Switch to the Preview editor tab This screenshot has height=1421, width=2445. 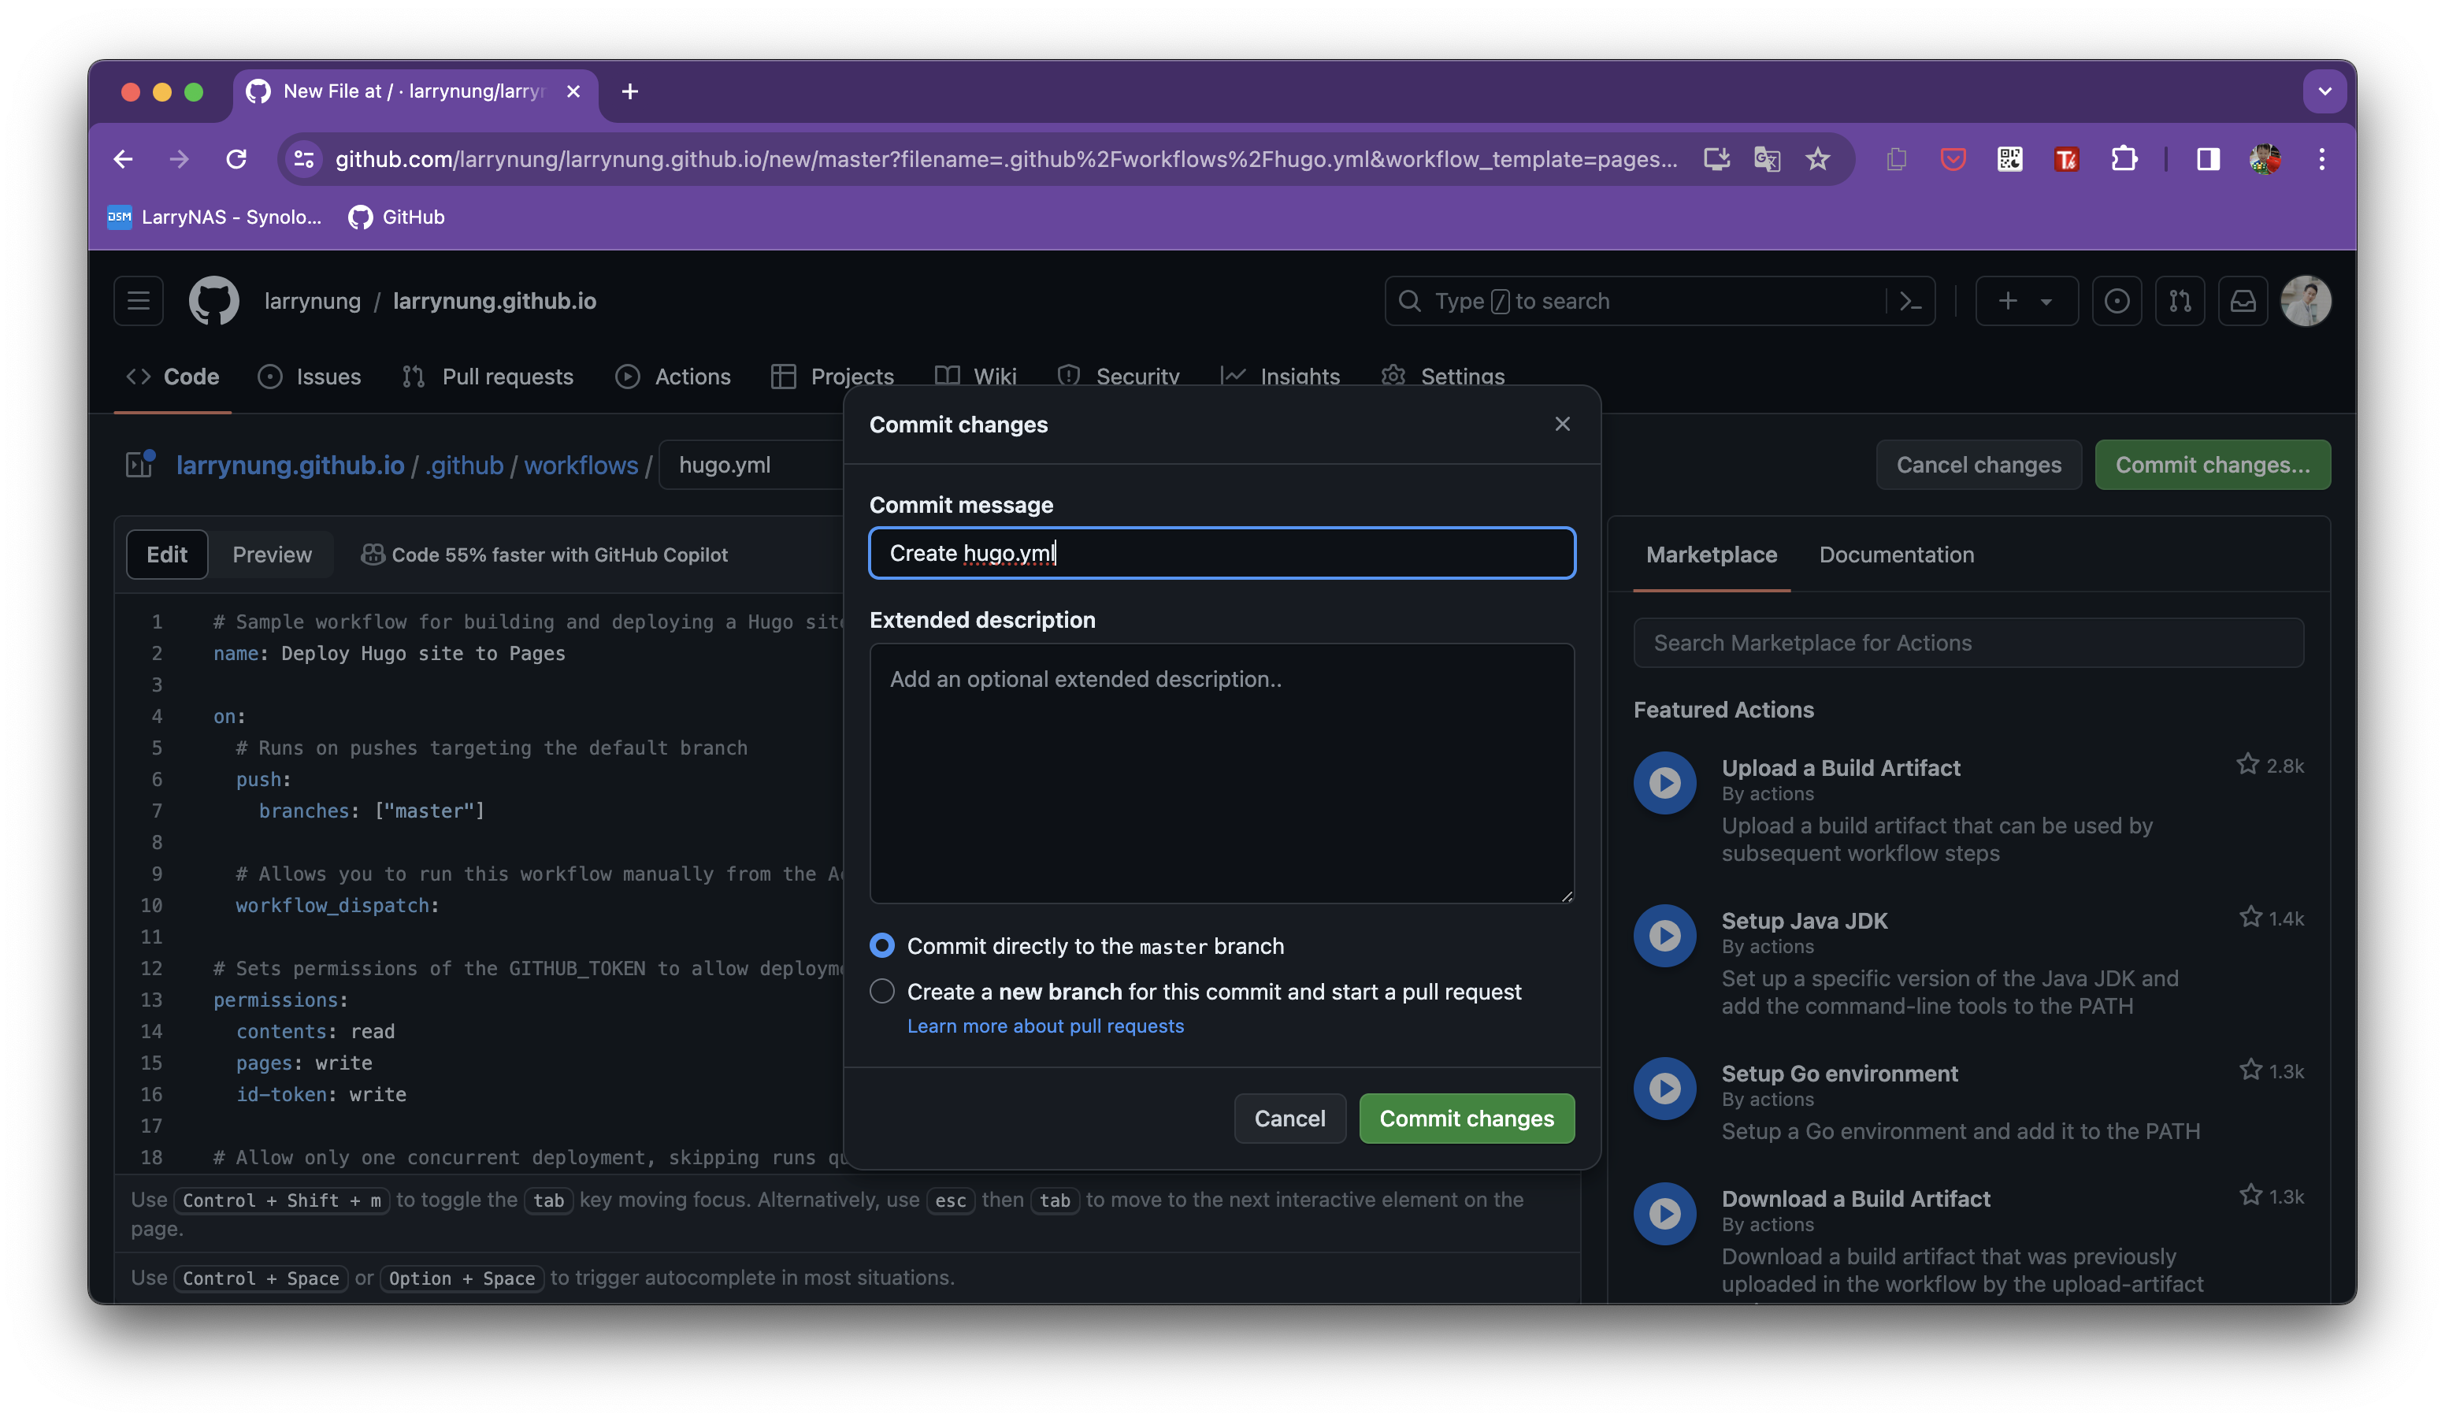(273, 554)
